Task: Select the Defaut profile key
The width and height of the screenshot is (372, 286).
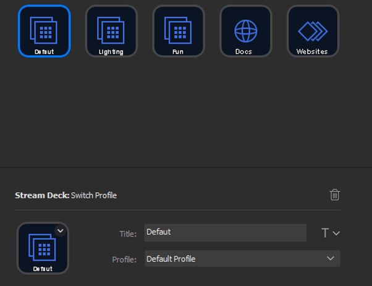Action: 44,30
